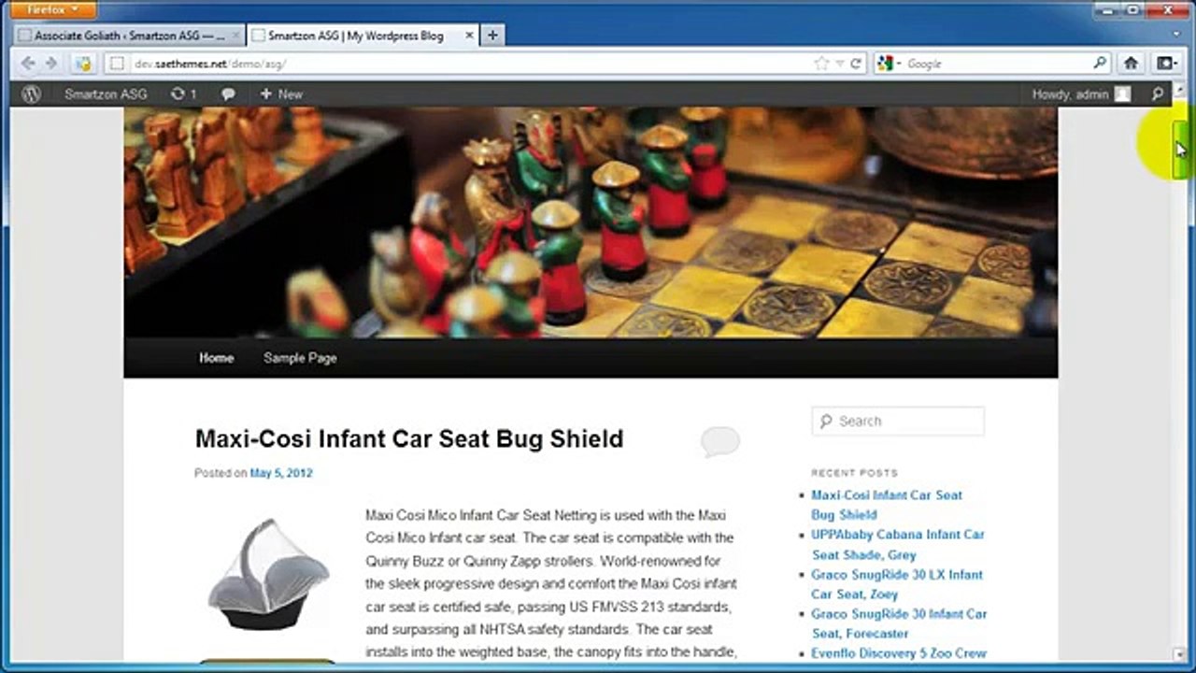
Task: Click the Google search engine icon
Action: 885,64
